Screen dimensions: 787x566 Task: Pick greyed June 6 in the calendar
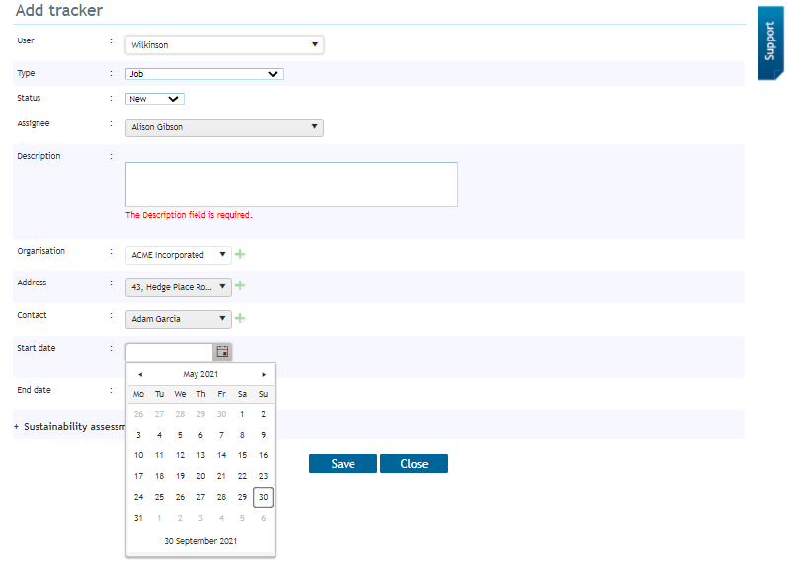[x=263, y=518]
